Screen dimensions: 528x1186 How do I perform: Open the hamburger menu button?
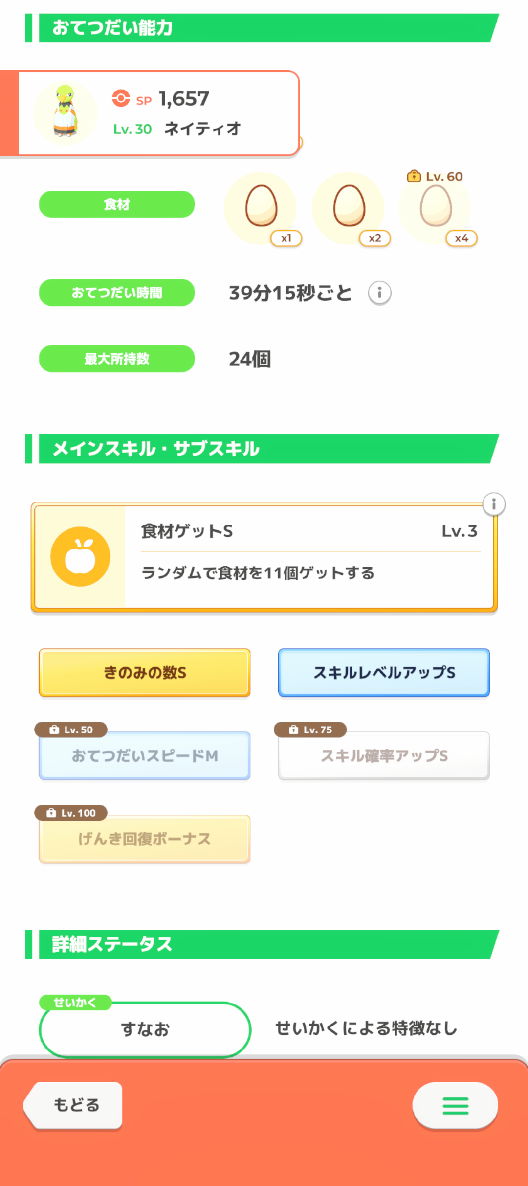455,1106
